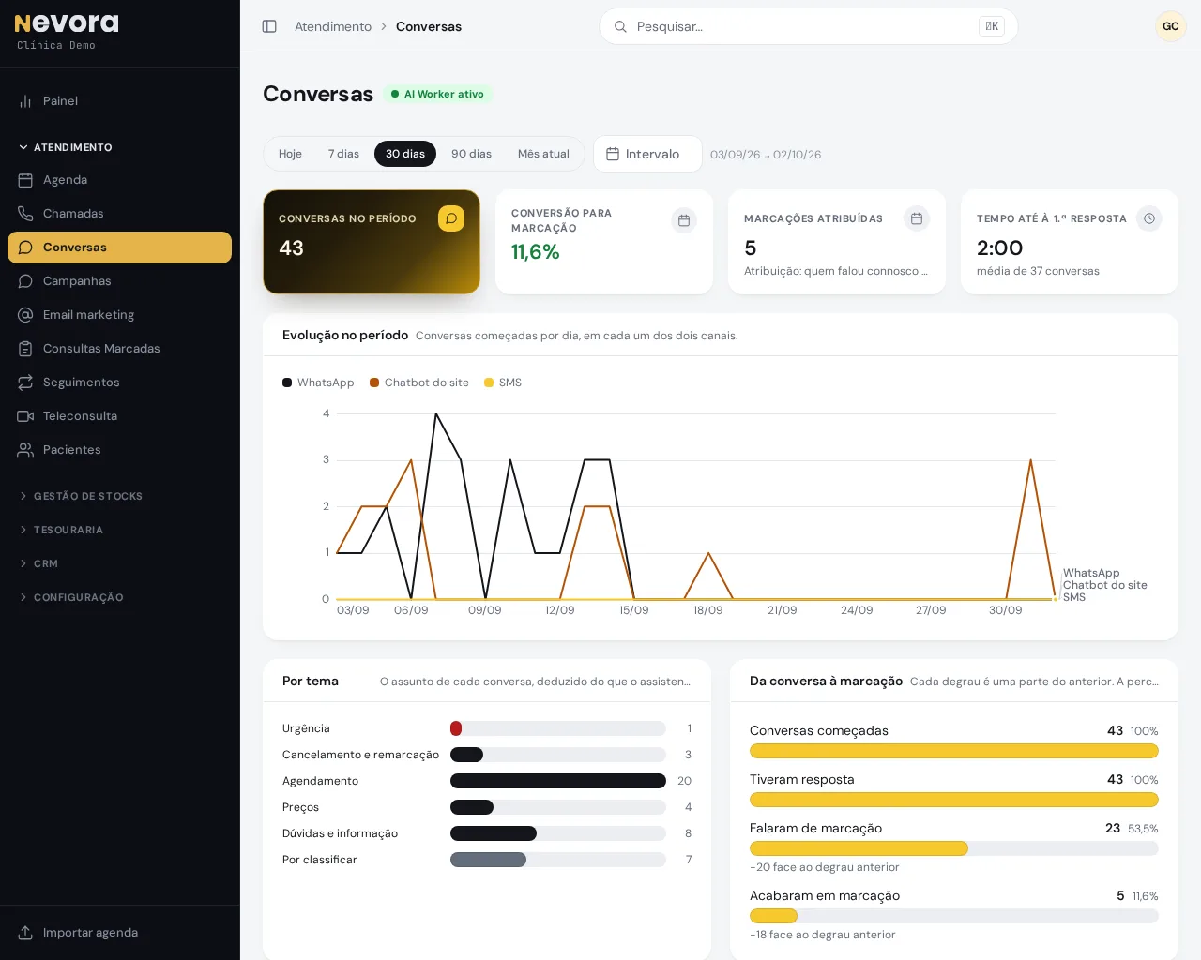This screenshot has width=1201, height=960.
Task: Click the Falaram de marcação funnel bar
Action: (x=859, y=848)
